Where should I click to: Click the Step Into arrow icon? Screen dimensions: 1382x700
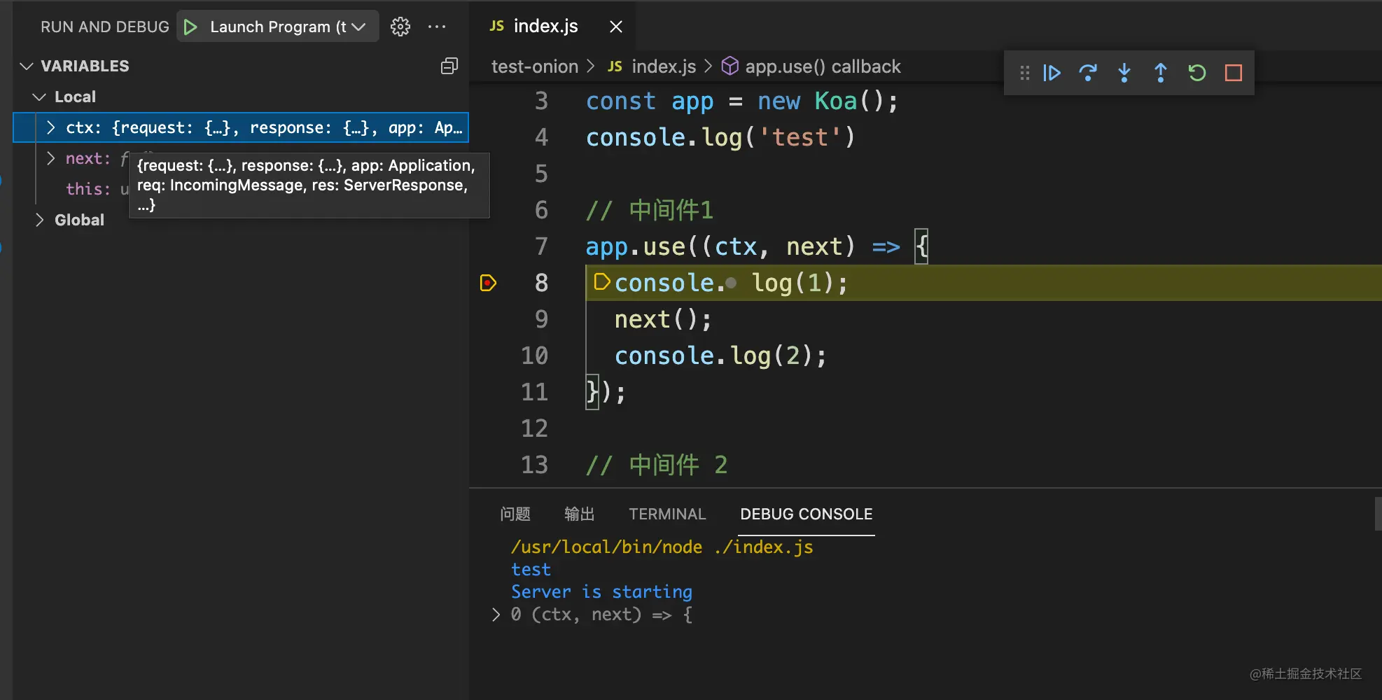[1124, 73]
